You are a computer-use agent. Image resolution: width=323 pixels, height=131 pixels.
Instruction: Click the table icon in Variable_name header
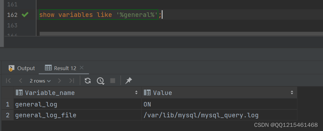pyautogui.click(x=19, y=93)
